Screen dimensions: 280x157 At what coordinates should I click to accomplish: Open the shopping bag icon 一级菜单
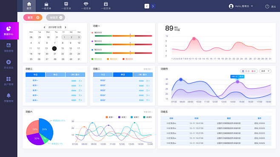[46, 4]
